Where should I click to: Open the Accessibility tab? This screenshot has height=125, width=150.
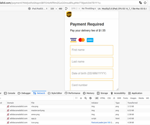[118, 93]
